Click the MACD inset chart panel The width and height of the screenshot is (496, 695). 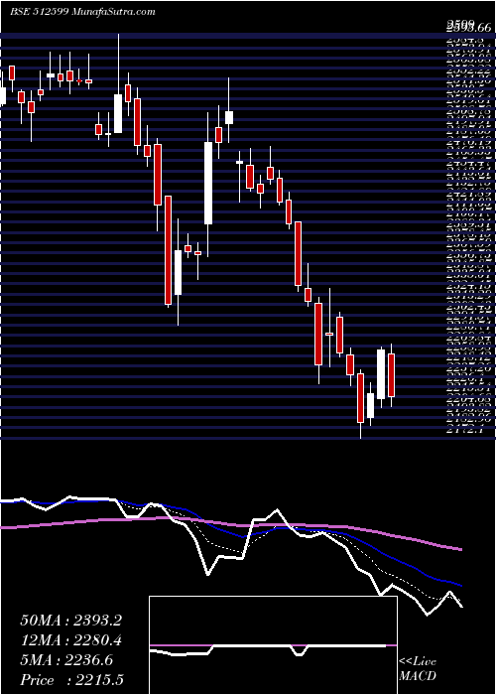[x=273, y=645]
